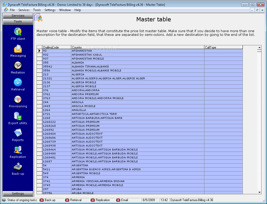The width and height of the screenshot is (267, 204).
Task: Restore the inner Master Table child window
Action: (257, 10)
